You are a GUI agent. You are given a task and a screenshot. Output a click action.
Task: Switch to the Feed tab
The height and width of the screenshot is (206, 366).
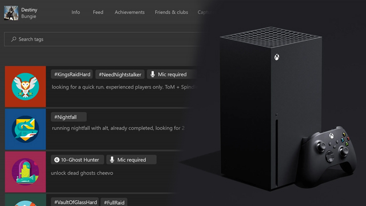pos(98,12)
